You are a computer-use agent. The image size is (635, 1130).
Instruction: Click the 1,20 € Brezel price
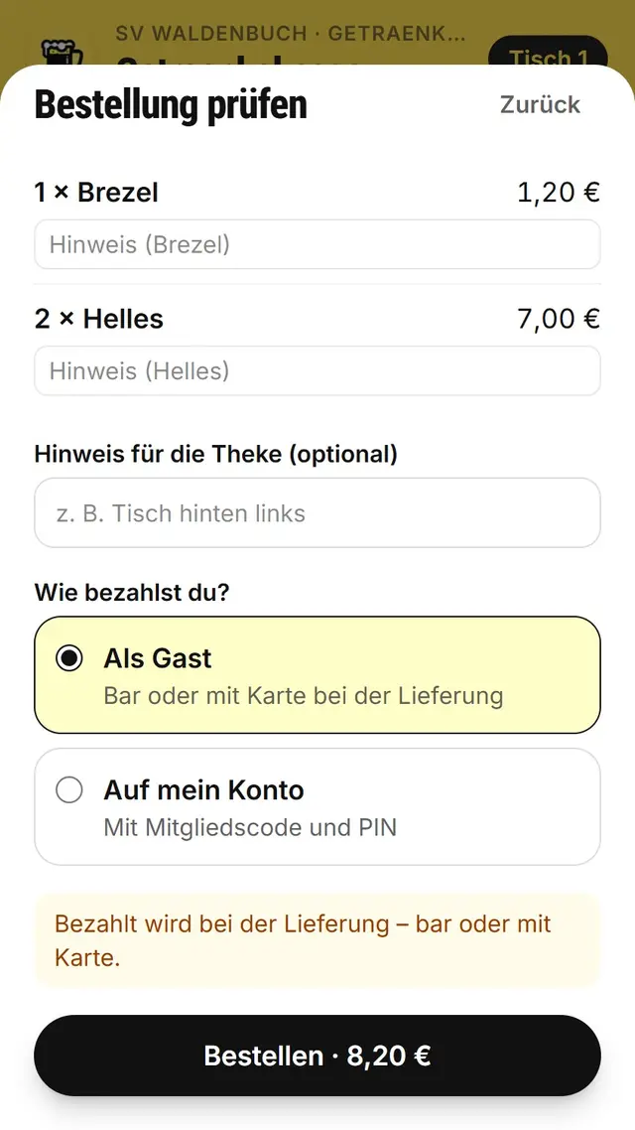(x=559, y=193)
